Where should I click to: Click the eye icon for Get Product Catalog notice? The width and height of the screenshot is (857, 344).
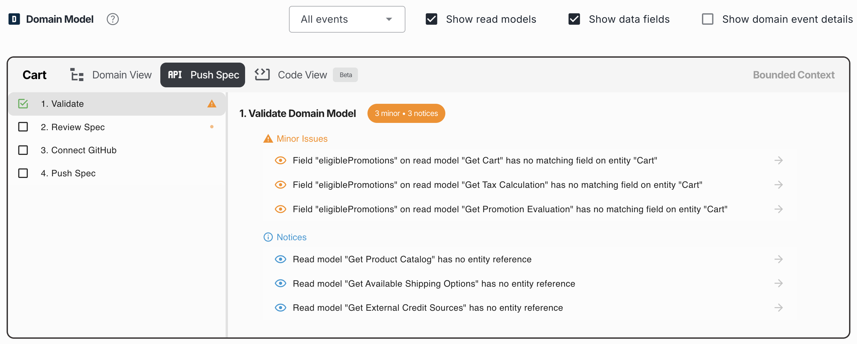(x=280, y=259)
